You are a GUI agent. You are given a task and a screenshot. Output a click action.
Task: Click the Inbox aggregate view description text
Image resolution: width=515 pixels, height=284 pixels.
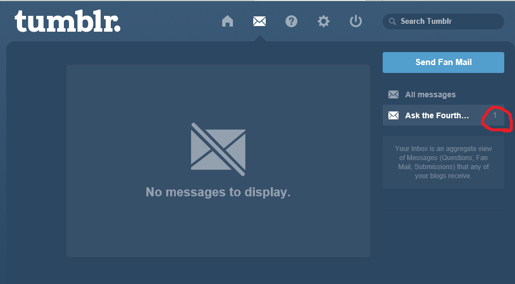pos(443,162)
